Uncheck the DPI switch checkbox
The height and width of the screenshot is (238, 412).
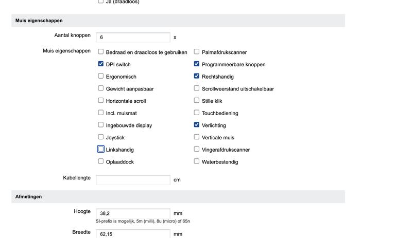coord(101,64)
